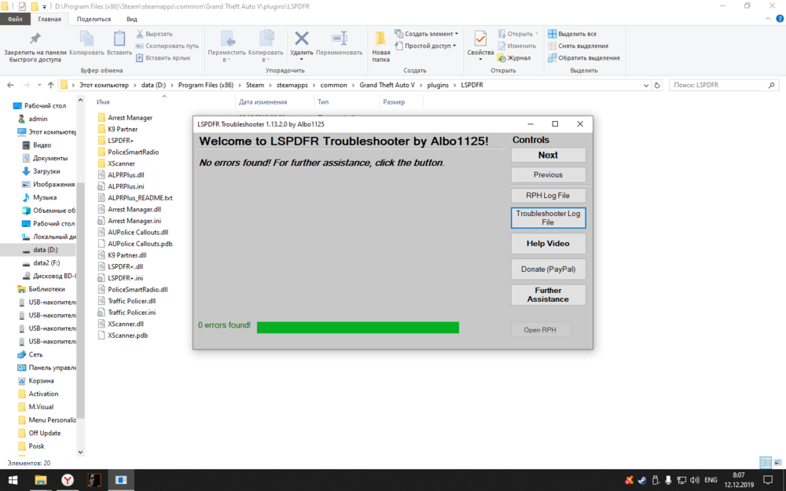
Task: Click Вырезать (Cut) in the ribbon
Action: click(154, 34)
